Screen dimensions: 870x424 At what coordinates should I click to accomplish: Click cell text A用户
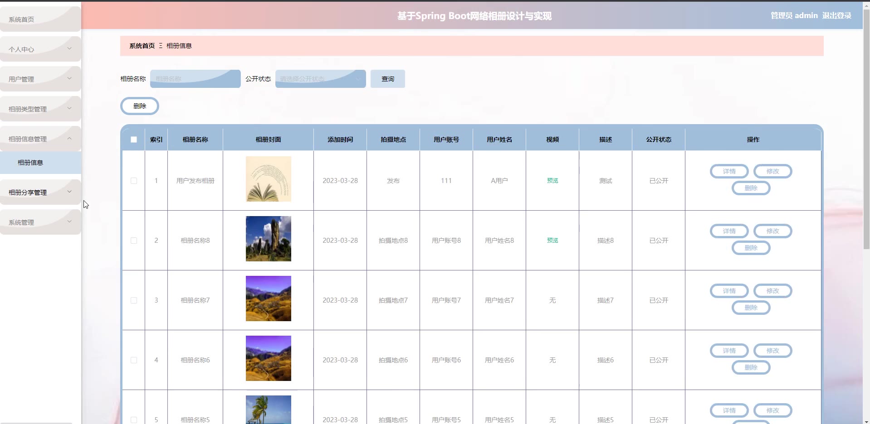[x=499, y=181]
